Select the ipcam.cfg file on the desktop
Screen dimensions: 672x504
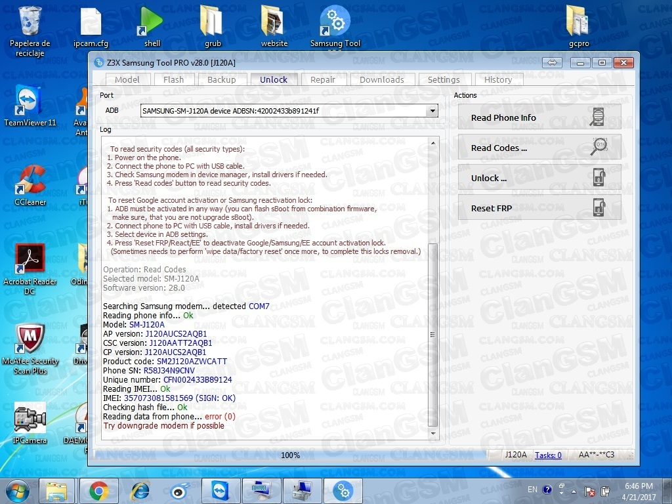pyautogui.click(x=91, y=26)
